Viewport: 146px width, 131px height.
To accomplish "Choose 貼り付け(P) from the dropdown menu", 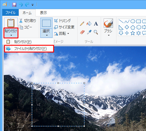I will (29, 42).
